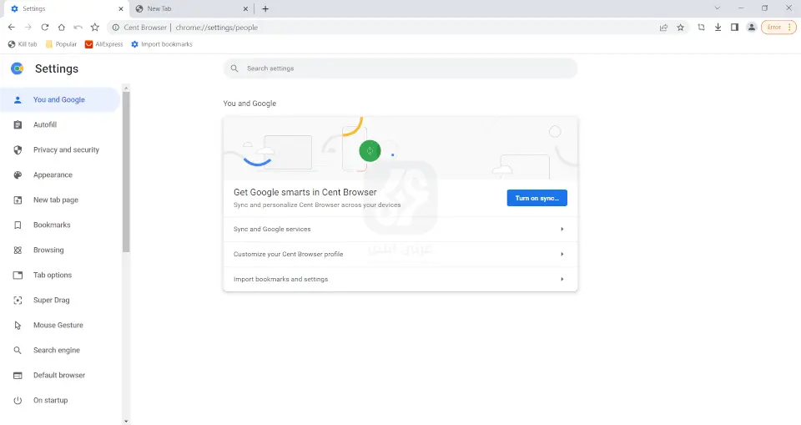
Task: Click the sidebar scrollbar up arrow
Action: click(126, 88)
